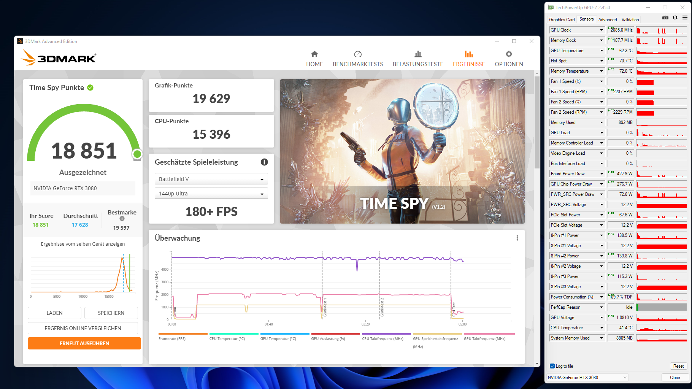Open the CPU Temperature sensor dropdown
This screenshot has height=389, width=692.
coord(602,328)
